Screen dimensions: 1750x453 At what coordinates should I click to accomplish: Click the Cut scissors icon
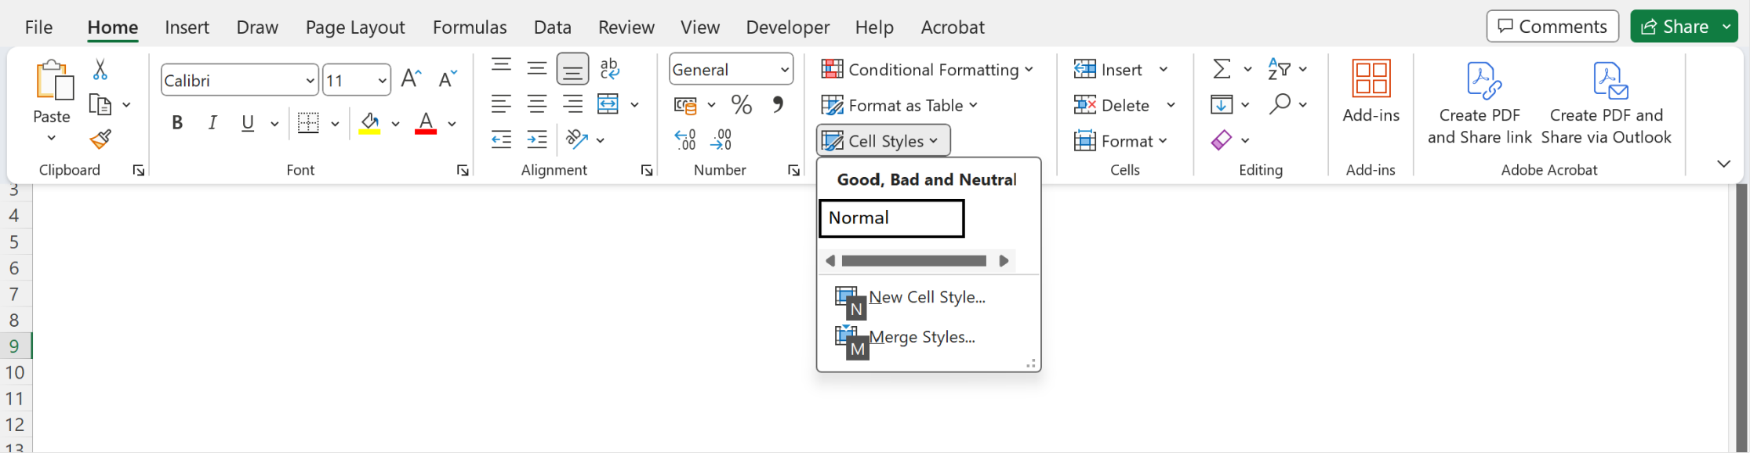click(x=100, y=69)
